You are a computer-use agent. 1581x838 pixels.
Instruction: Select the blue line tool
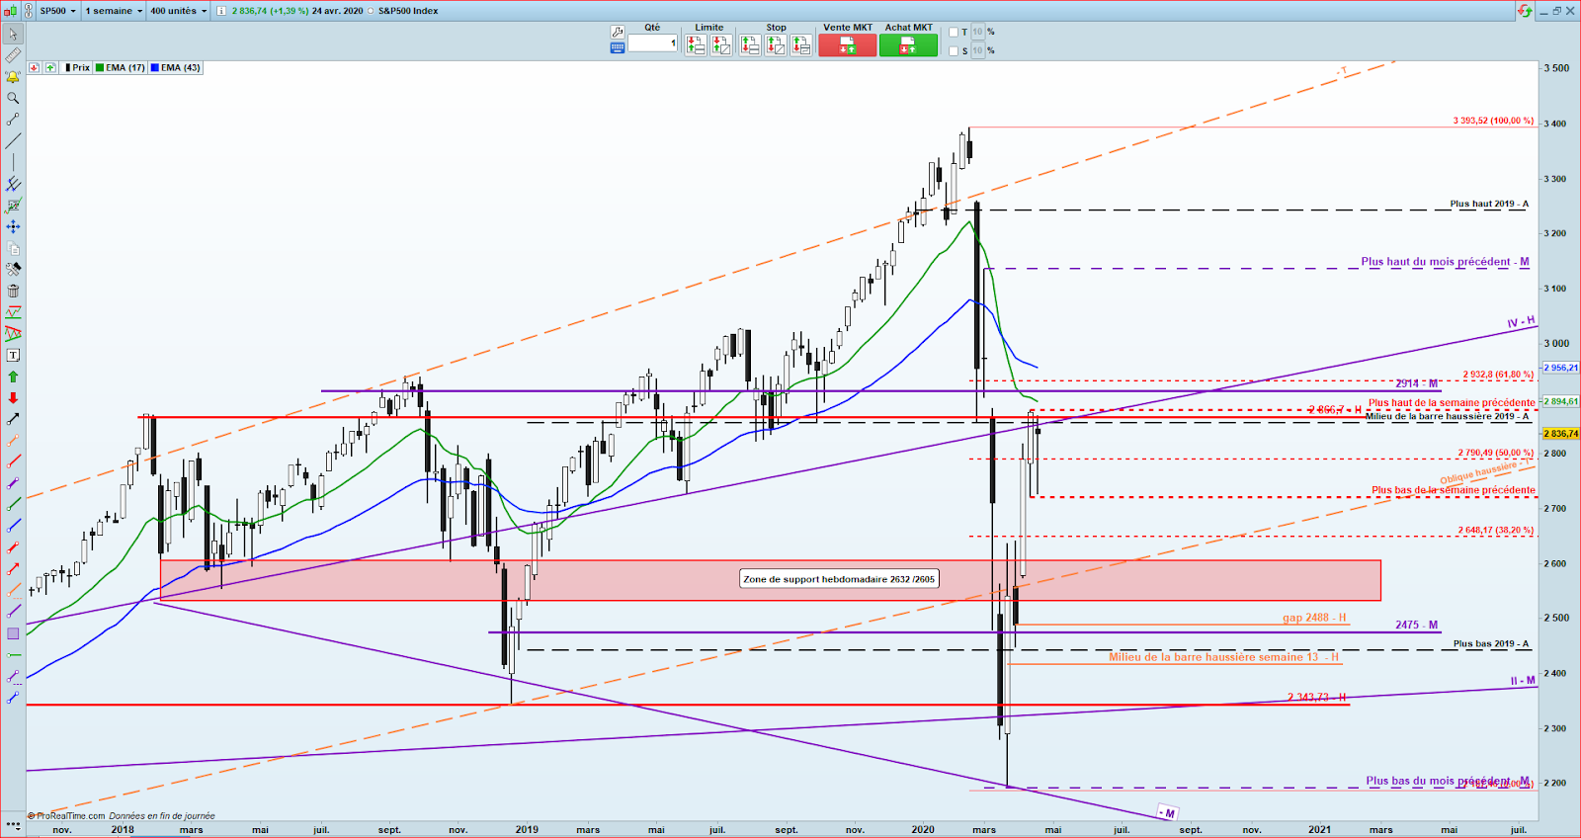(13, 526)
